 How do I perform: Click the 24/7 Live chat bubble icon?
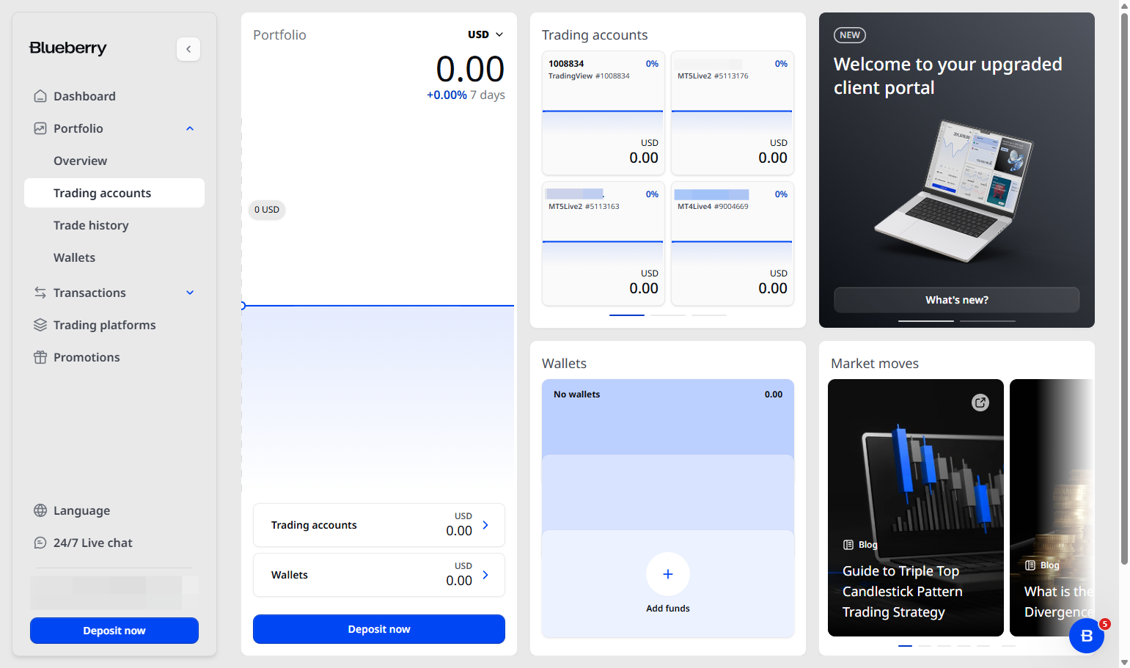coord(40,543)
